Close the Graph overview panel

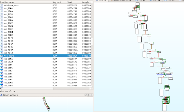tap(91, 95)
